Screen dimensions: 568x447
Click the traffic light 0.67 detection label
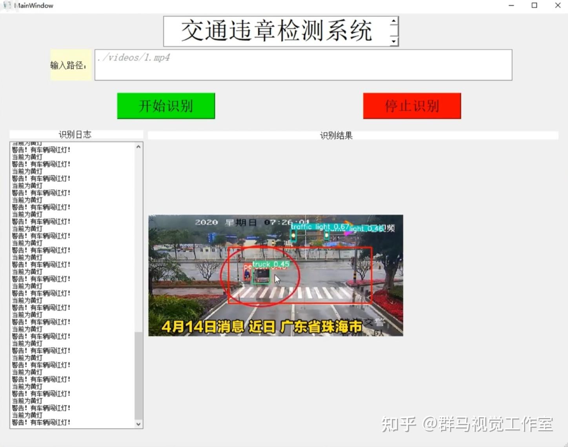(x=320, y=227)
